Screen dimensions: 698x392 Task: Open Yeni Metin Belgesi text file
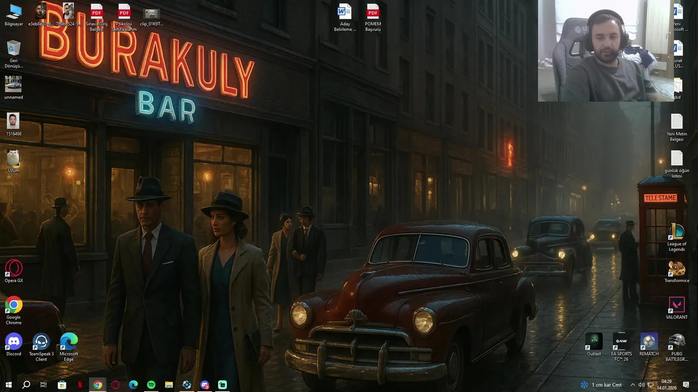point(677,127)
